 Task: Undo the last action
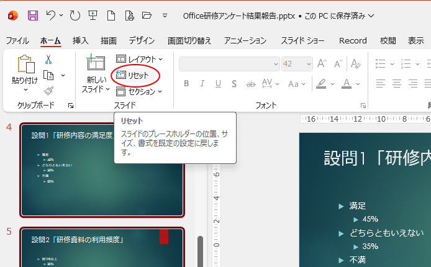pos(50,16)
